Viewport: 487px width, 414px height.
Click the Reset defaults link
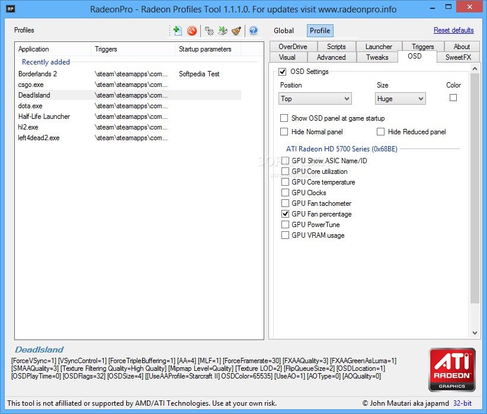(453, 30)
